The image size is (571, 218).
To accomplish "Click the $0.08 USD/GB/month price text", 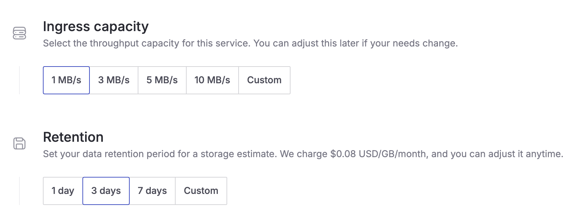I will pos(379,154).
